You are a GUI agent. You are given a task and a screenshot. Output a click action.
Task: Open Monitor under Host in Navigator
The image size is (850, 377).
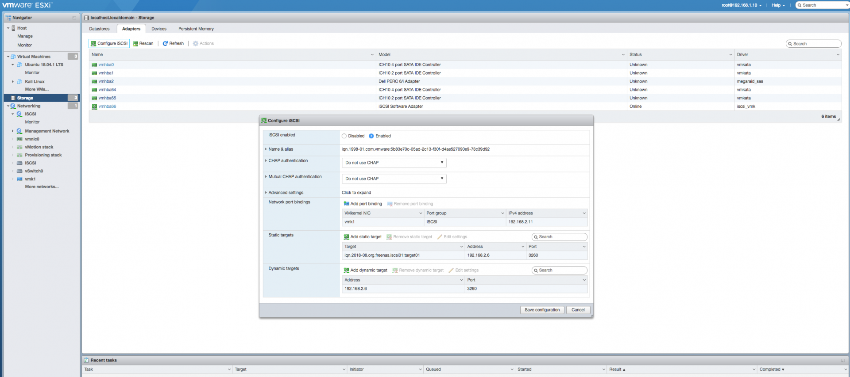(25, 45)
